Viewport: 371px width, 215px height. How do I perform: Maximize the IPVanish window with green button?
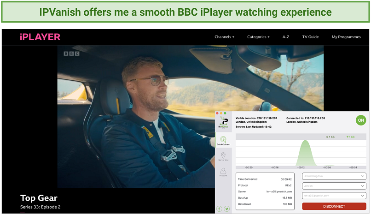click(x=225, y=113)
